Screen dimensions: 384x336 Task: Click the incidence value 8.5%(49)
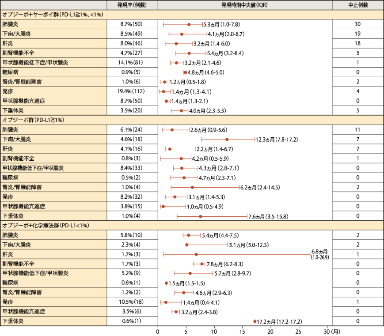(132, 34)
